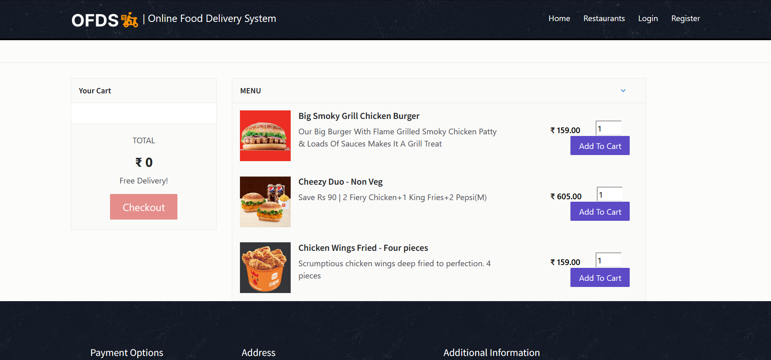The image size is (771, 360).
Task: Click the TOTAL amount showing ₹ 0
Action: 143,162
